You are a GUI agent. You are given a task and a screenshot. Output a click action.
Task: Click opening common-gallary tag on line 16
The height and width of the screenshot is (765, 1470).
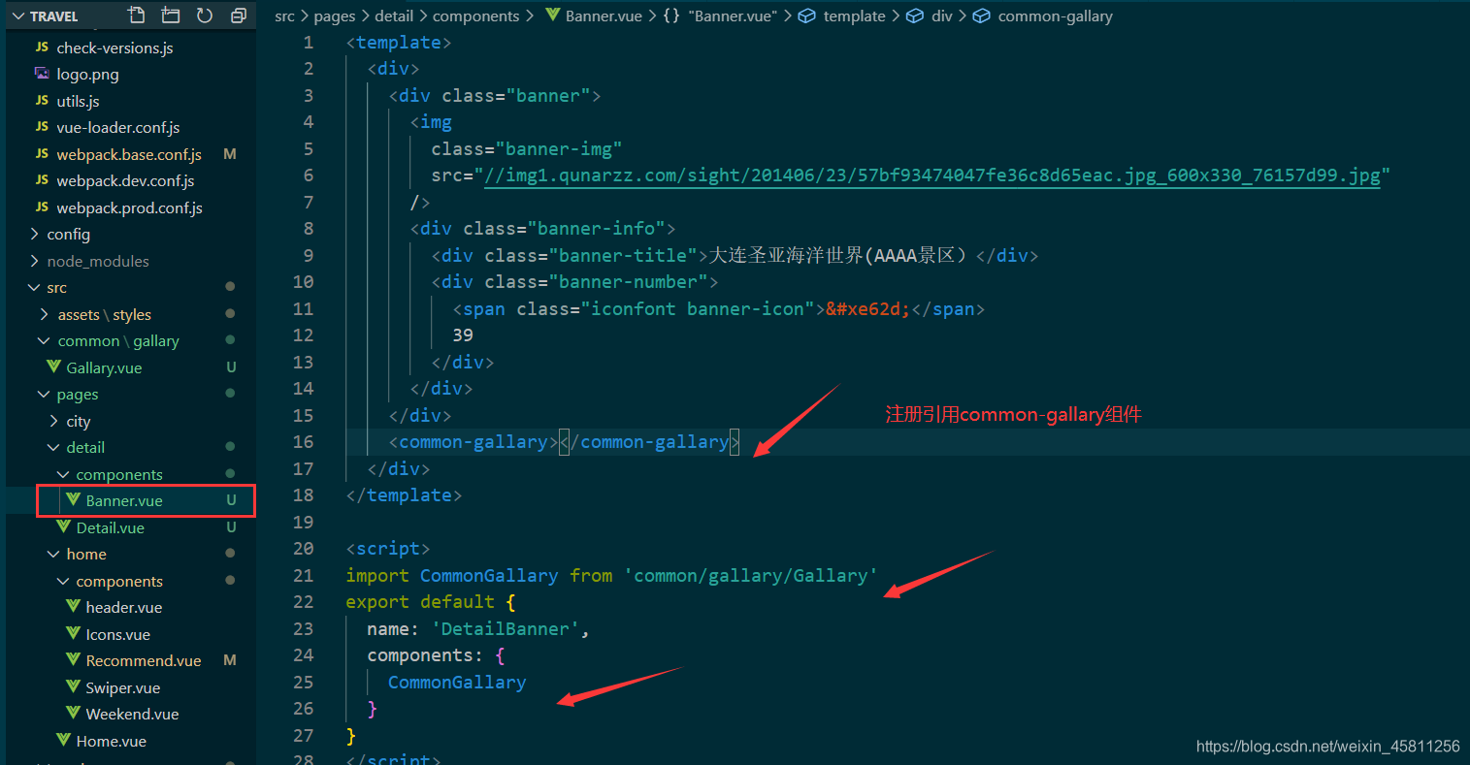[x=474, y=442]
